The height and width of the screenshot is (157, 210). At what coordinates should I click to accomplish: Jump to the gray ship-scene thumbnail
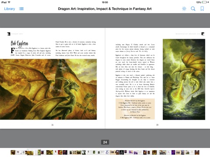tap(163, 152)
